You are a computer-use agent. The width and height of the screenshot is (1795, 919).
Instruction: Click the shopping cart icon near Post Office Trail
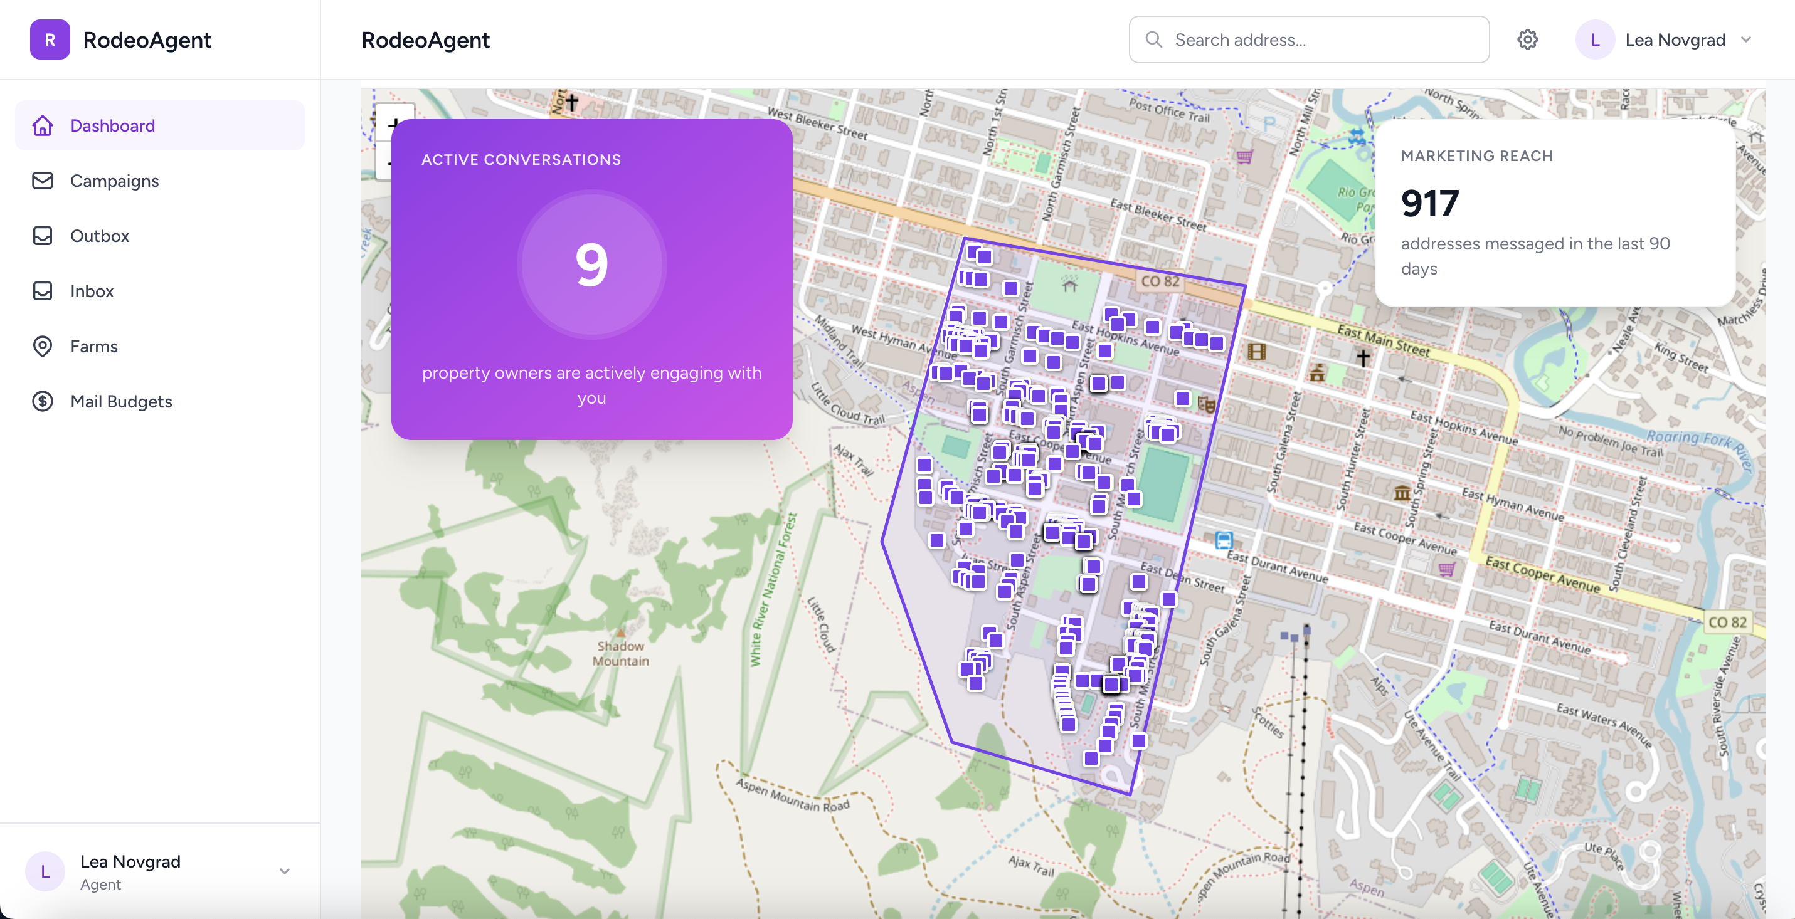(x=1244, y=156)
